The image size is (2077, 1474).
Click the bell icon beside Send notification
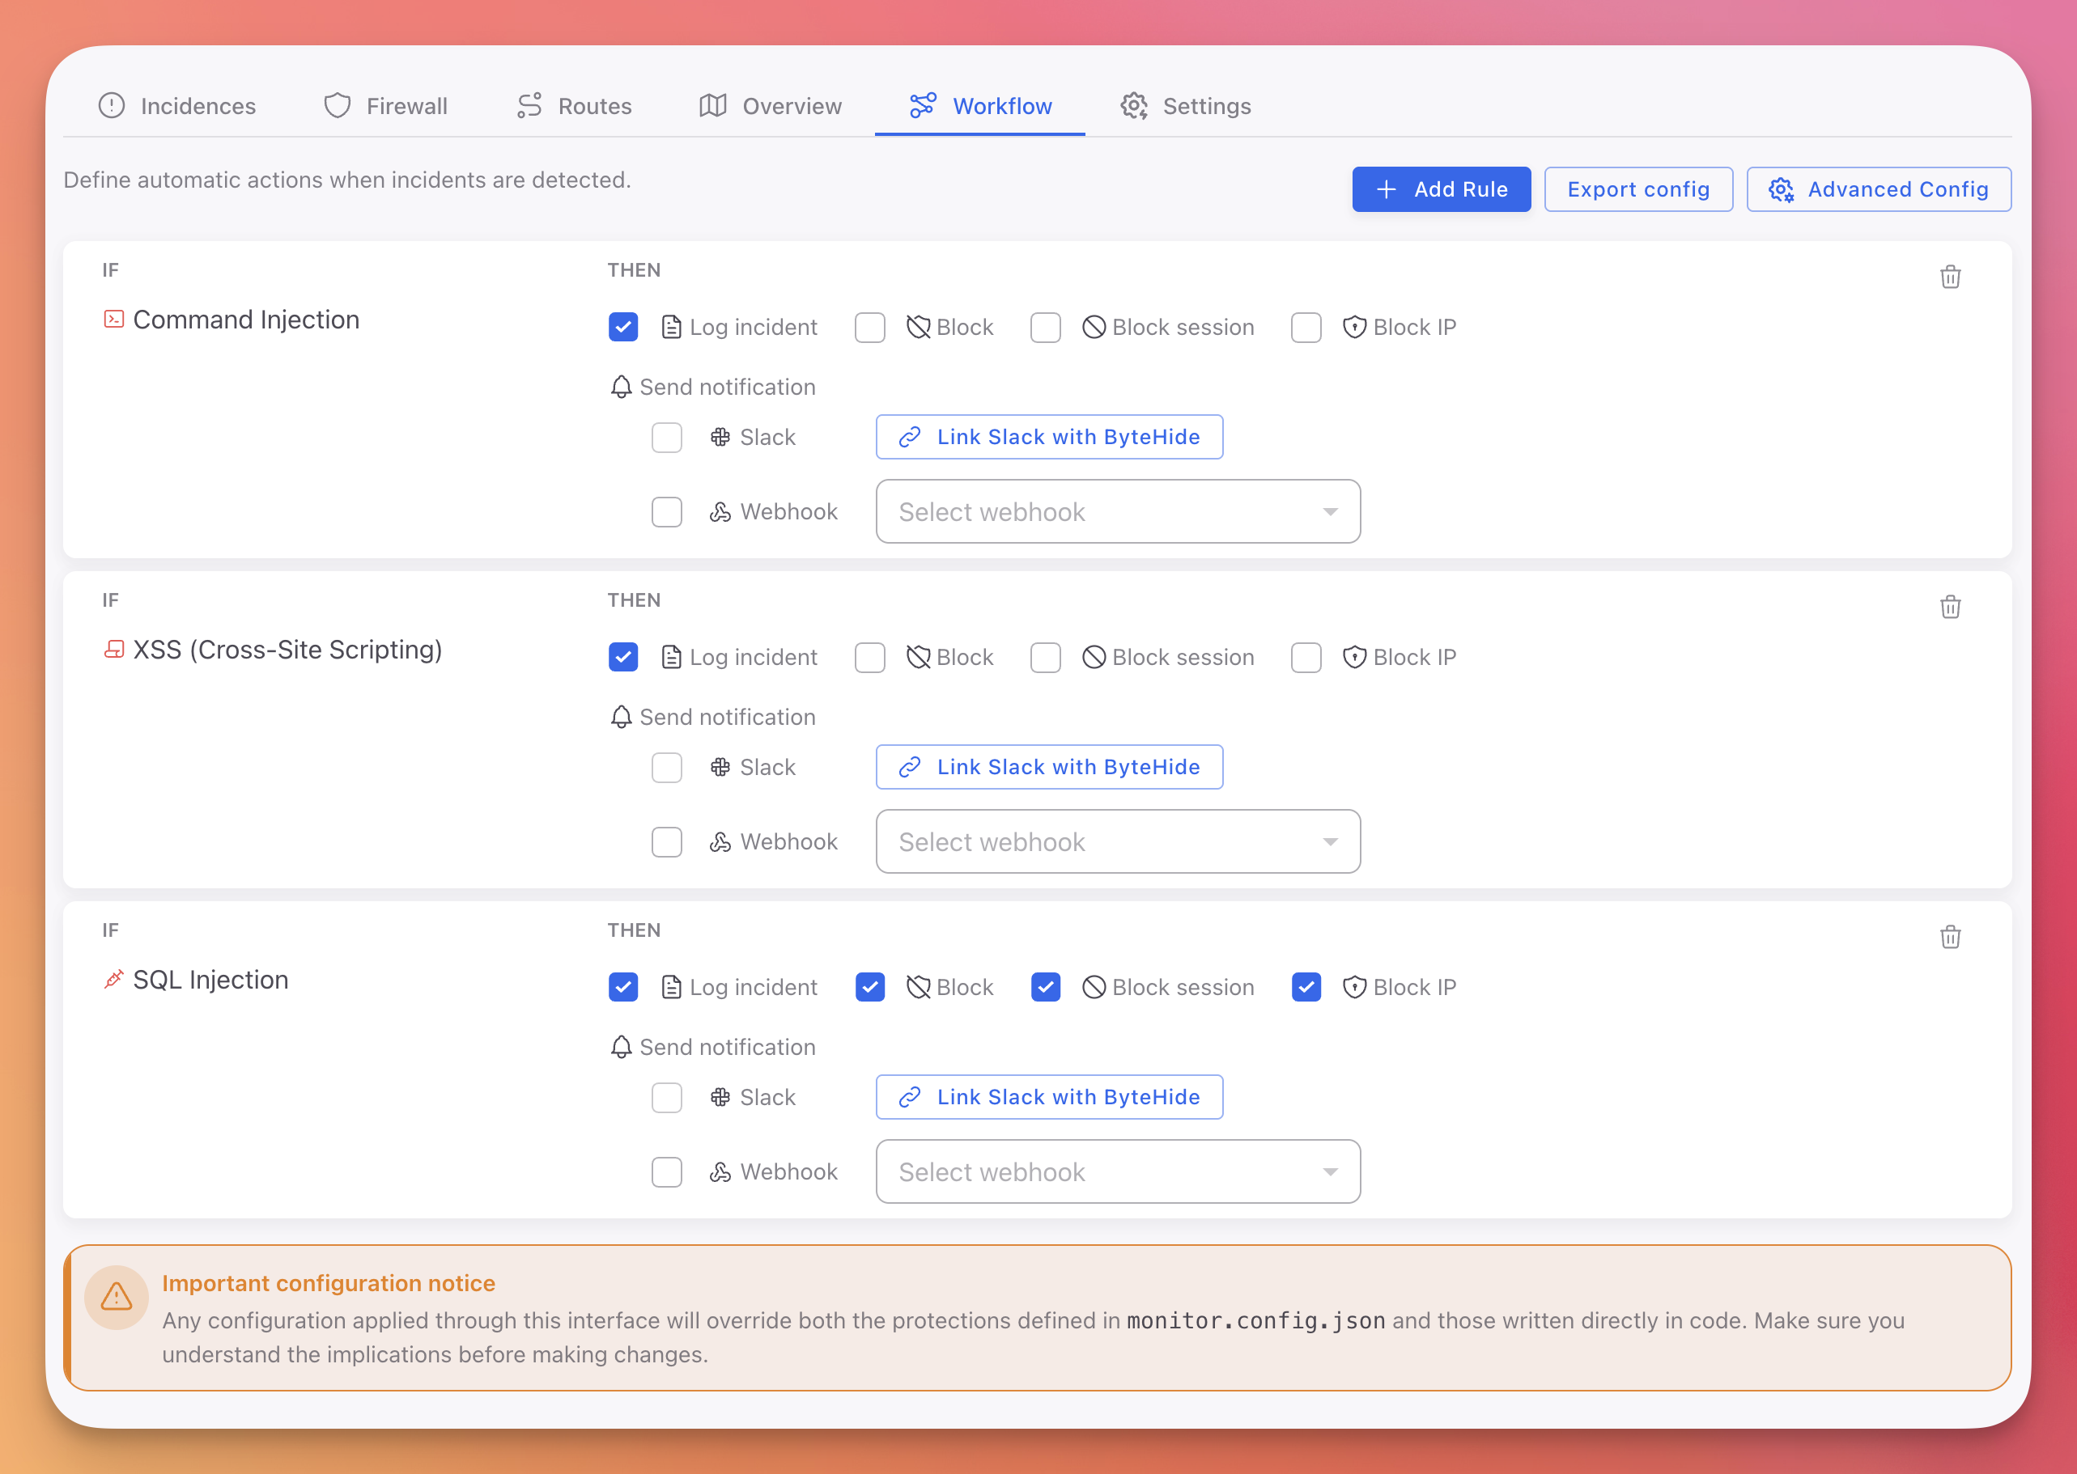coord(621,386)
